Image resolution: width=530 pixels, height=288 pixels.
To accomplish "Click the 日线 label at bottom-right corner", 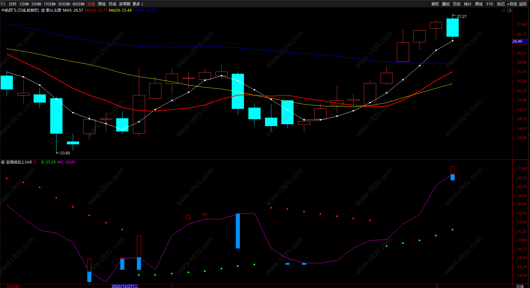I will click(x=520, y=286).
